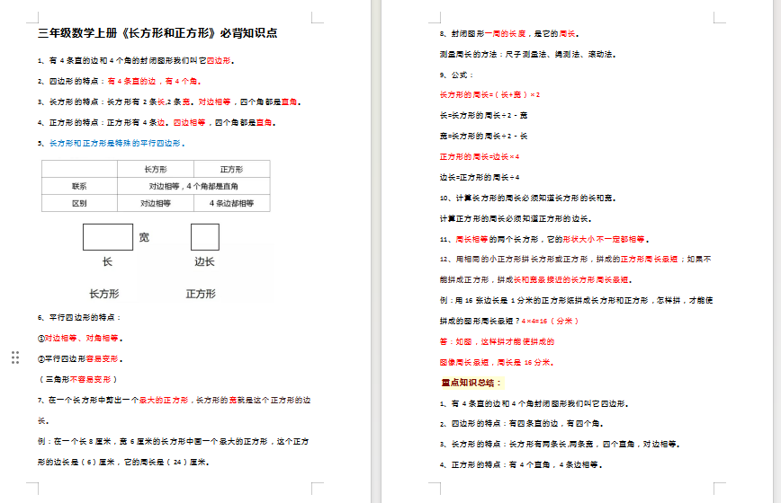Click the red text 四边形 in item 1
781x503 pixels.
(220, 60)
